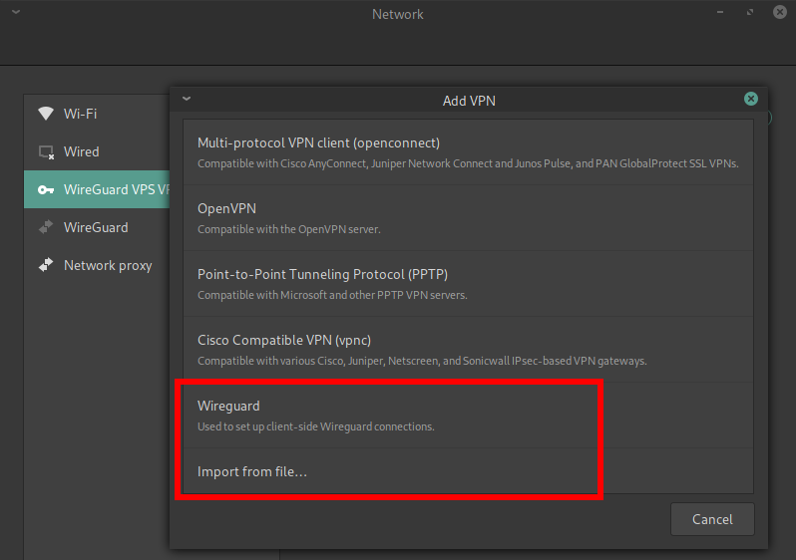Open Network window menu chevron at top-left
The width and height of the screenshot is (796, 560).
click(x=16, y=12)
